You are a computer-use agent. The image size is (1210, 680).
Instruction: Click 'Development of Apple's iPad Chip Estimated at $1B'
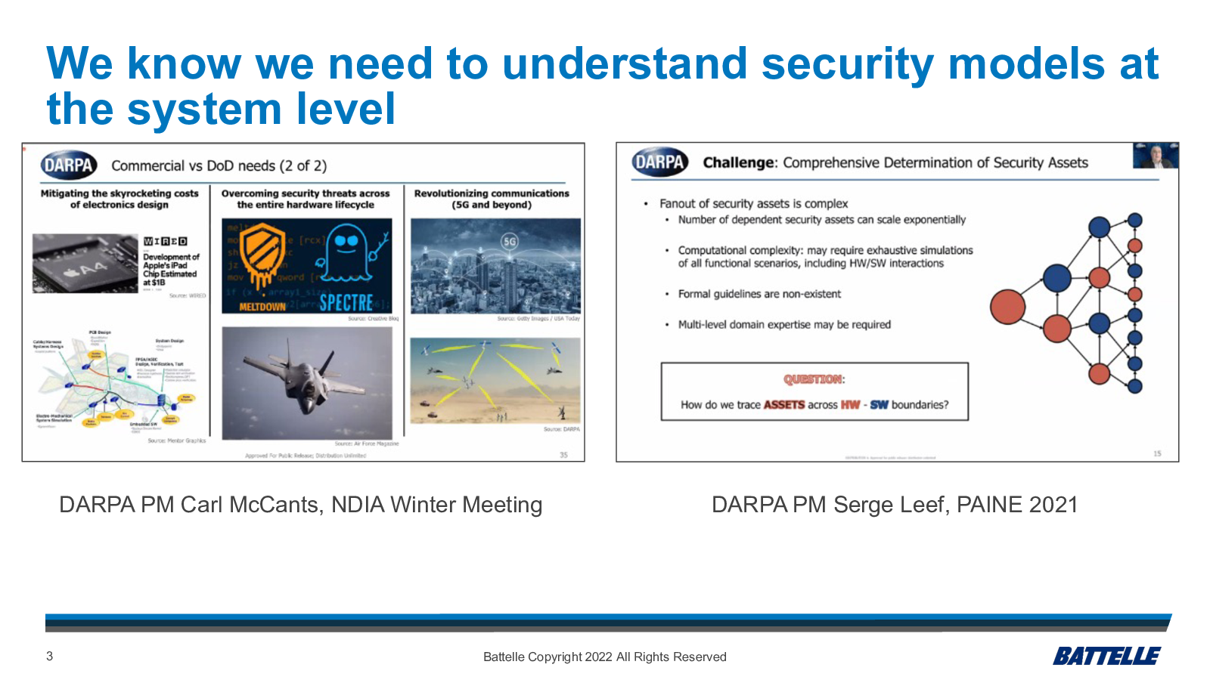[x=171, y=270]
